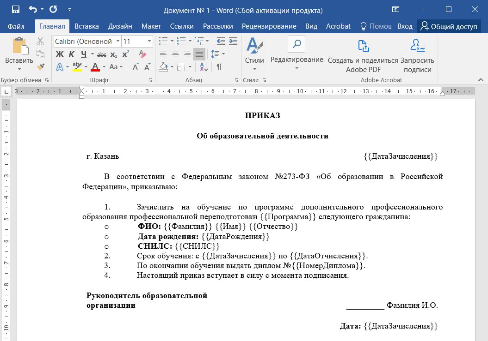Viewport: 488px width, 341px height.
Task: Toggle underline Ч formatting
Action: (x=84, y=54)
